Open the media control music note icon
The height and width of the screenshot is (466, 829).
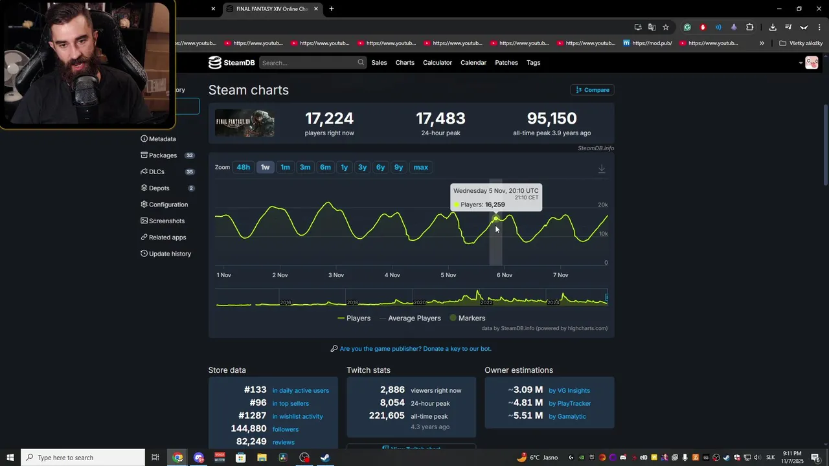point(788,27)
